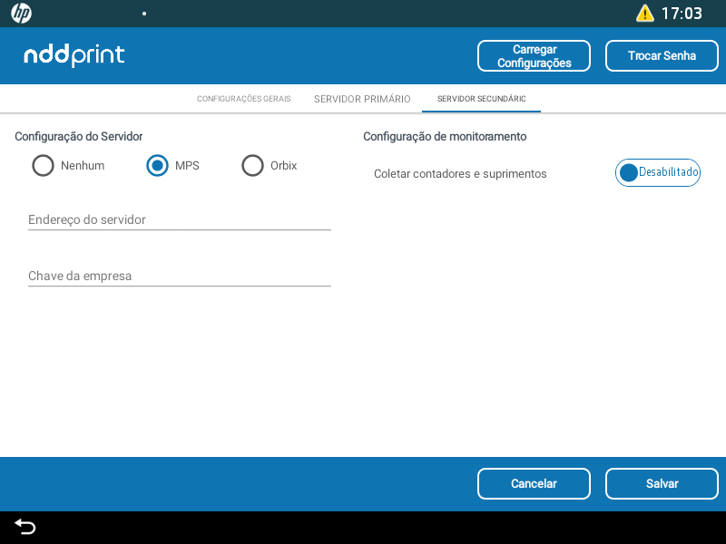The width and height of the screenshot is (726, 544).
Task: Click Cancelar to discard changes
Action: click(x=534, y=484)
